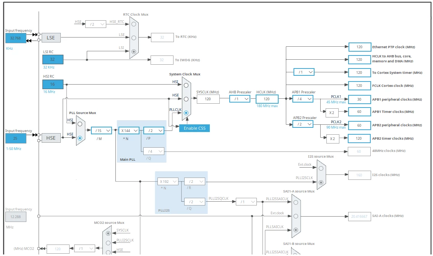Click the 'Main PLL' block label
The image size is (433, 256).
128,160
